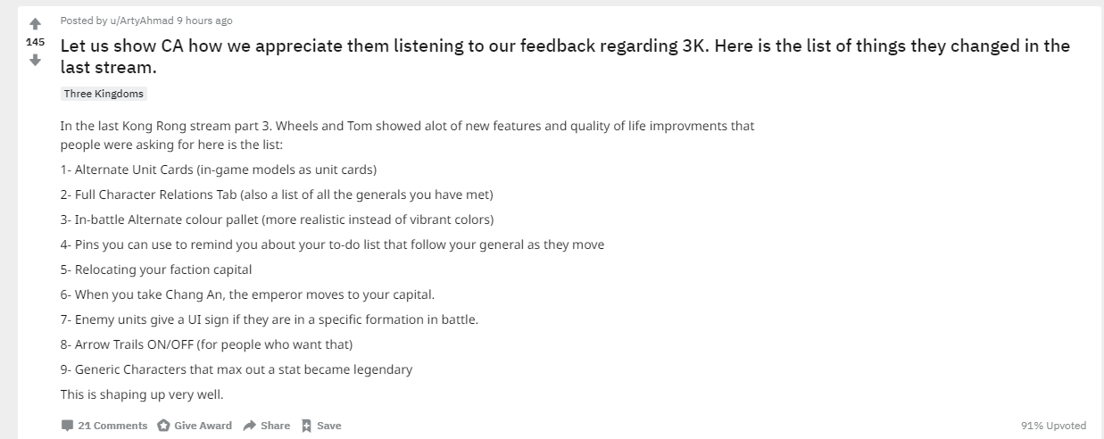The height and width of the screenshot is (439, 1104).
Task: Click the Give Award text label
Action: pos(203,426)
